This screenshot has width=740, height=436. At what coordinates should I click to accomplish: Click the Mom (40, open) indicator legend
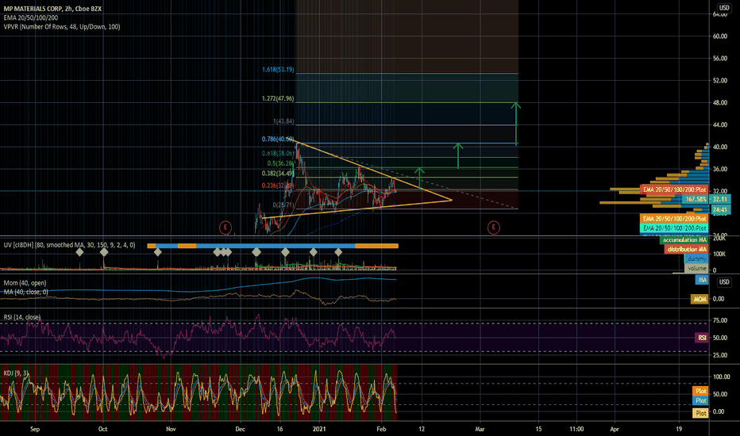click(25, 283)
